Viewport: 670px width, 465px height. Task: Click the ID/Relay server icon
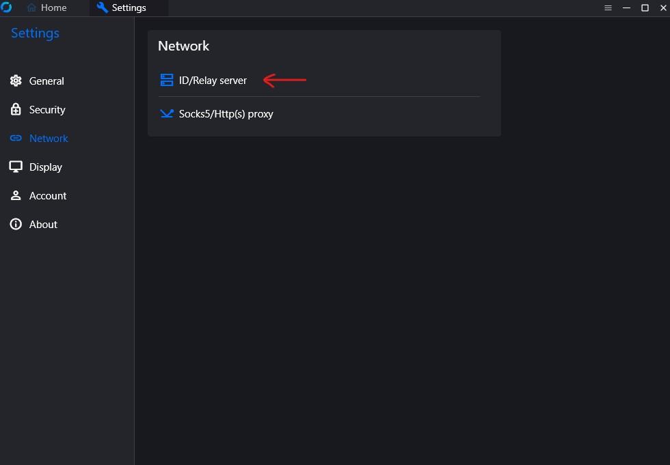[167, 80]
